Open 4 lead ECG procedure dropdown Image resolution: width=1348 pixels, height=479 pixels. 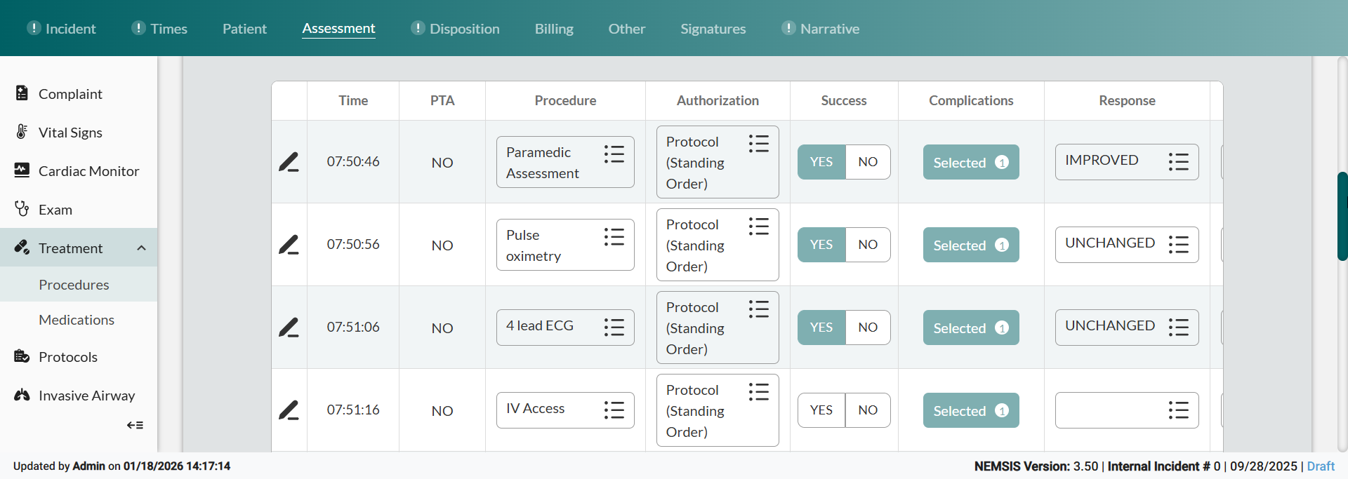point(565,328)
